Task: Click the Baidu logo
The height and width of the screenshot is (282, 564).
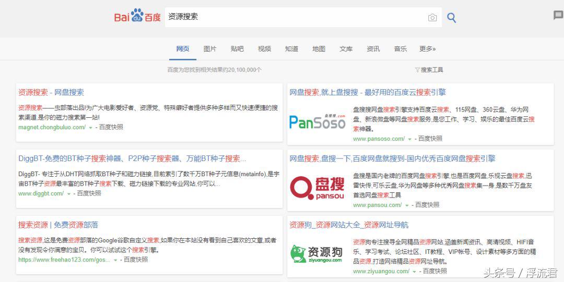Action: pos(137,16)
